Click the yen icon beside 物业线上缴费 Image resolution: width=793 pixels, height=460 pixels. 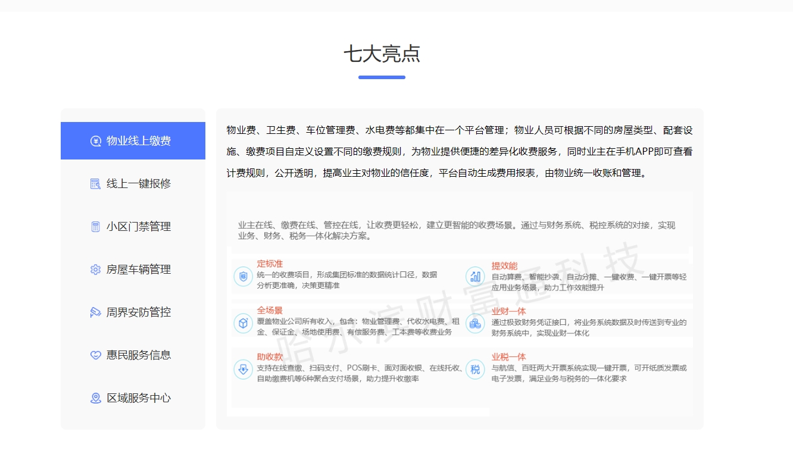click(95, 141)
